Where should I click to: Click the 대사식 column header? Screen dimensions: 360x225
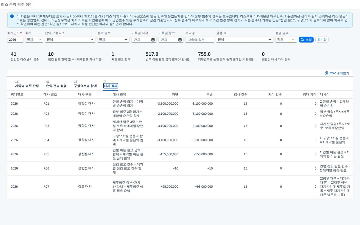click(x=324, y=94)
